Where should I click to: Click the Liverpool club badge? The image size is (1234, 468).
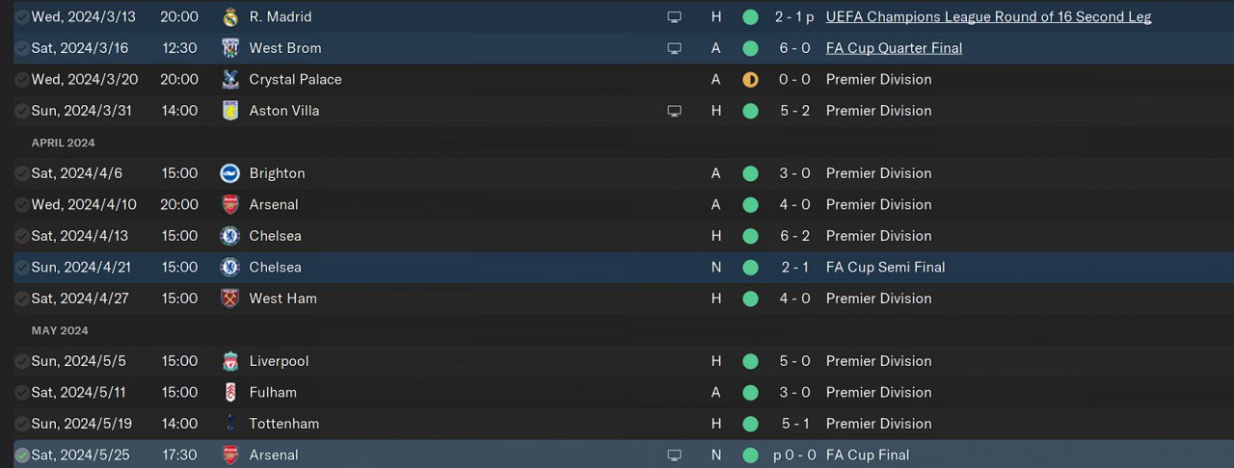(x=229, y=361)
